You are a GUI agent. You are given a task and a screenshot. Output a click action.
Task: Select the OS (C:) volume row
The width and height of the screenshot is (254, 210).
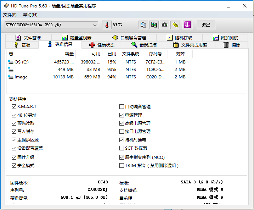100,62
